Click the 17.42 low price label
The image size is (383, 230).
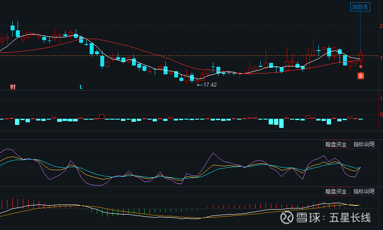[x=210, y=85]
